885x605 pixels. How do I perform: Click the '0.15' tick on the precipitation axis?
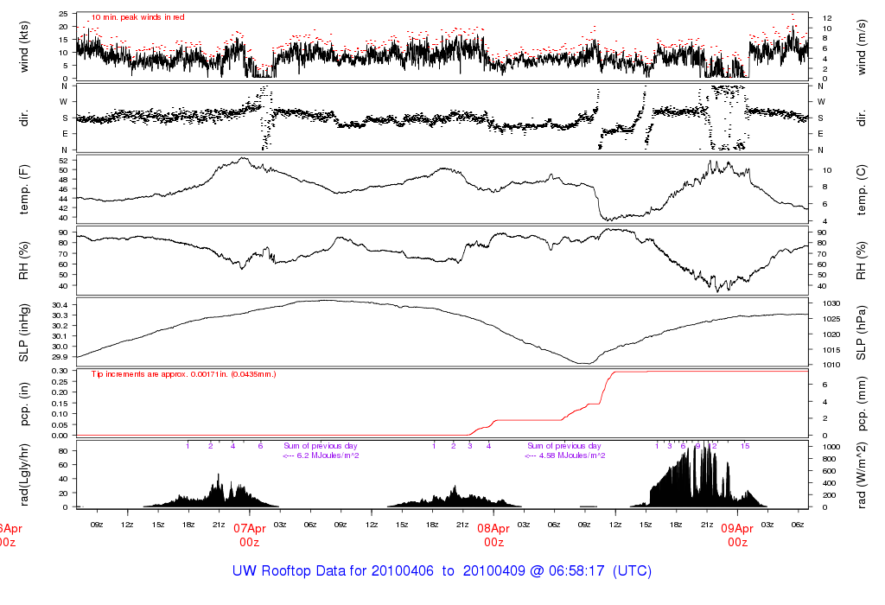coord(60,404)
